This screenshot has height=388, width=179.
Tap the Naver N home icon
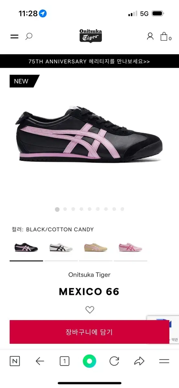(15, 361)
